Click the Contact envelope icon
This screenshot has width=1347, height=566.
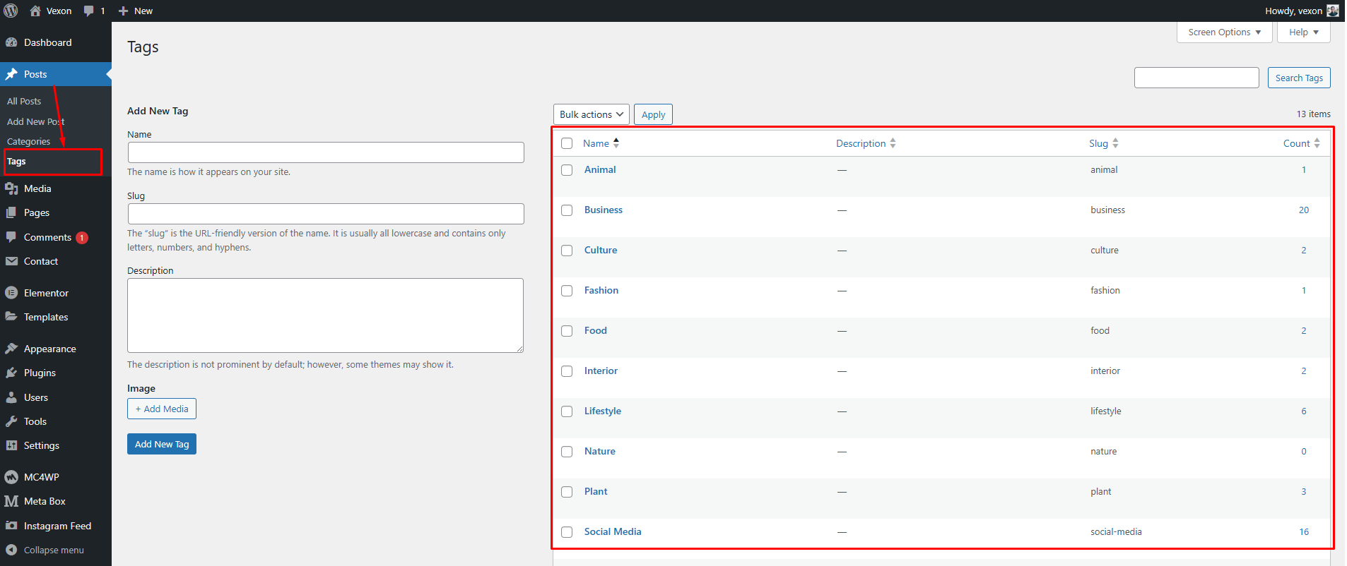(11, 261)
